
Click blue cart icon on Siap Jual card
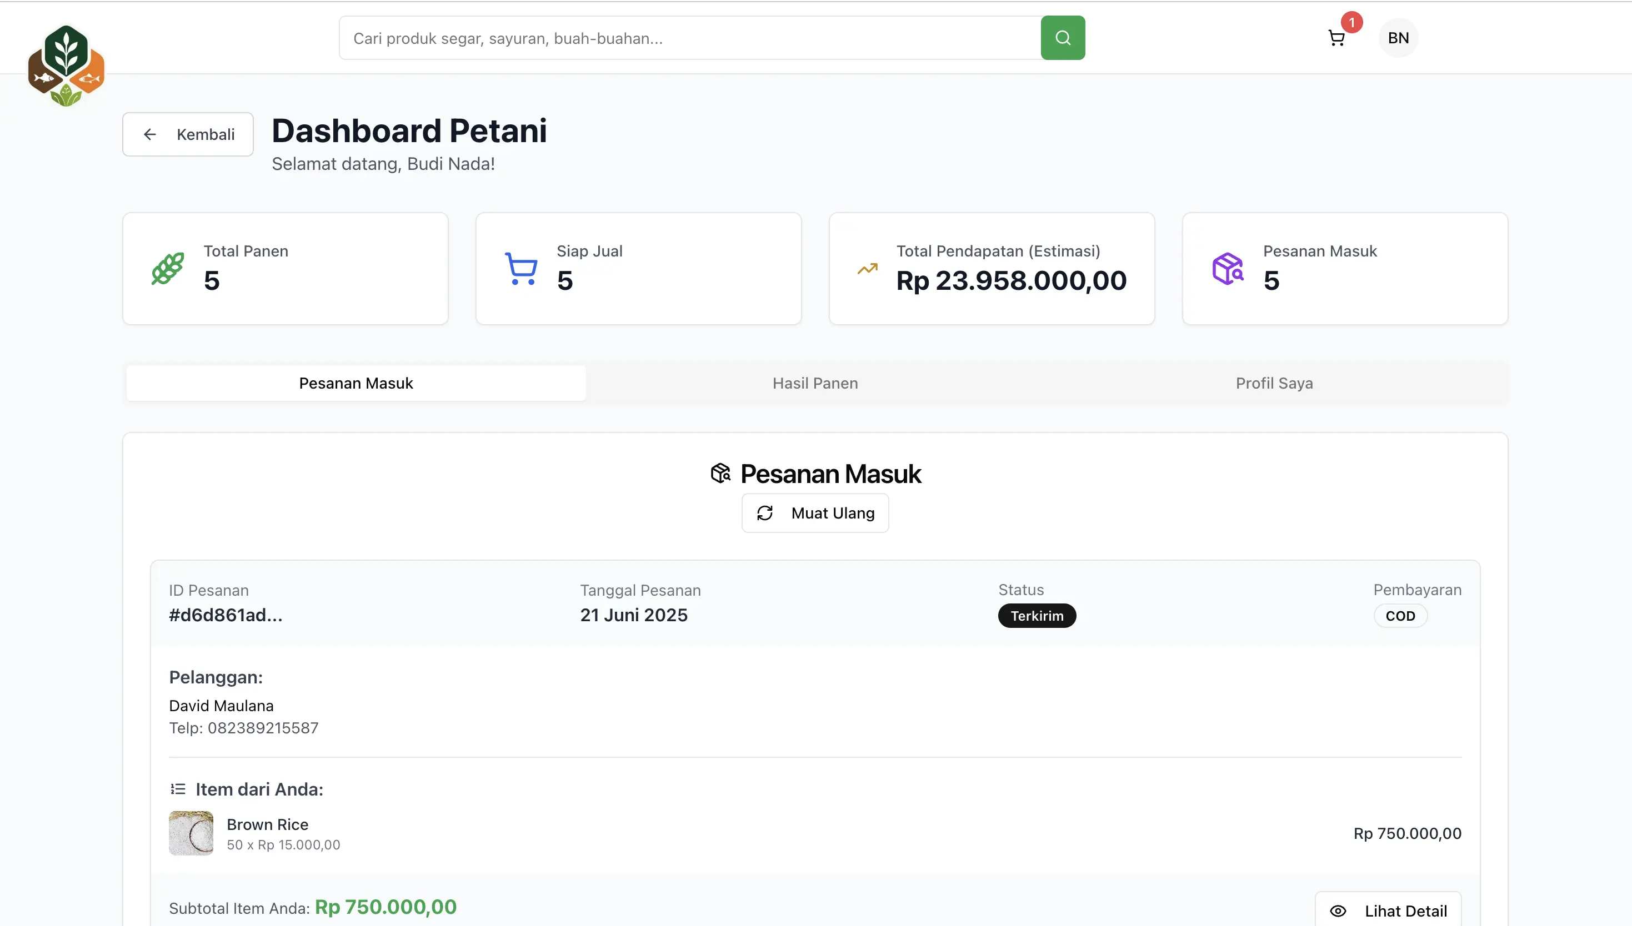point(521,268)
